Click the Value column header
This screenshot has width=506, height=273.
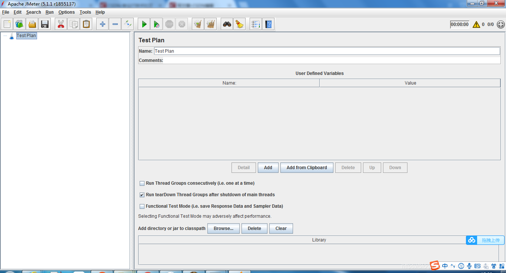tap(410, 83)
